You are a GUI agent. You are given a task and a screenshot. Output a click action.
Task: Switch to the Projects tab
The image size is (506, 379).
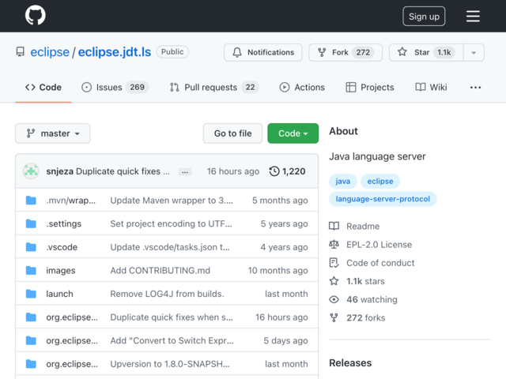(x=370, y=88)
